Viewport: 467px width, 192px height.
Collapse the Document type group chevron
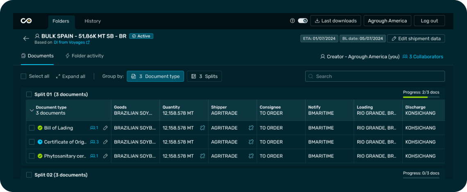point(32,110)
